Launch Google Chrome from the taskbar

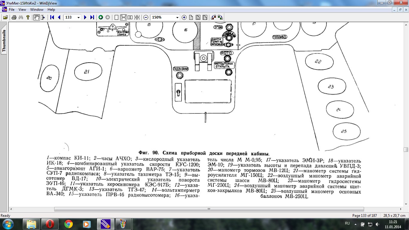pyautogui.click(x=69, y=224)
